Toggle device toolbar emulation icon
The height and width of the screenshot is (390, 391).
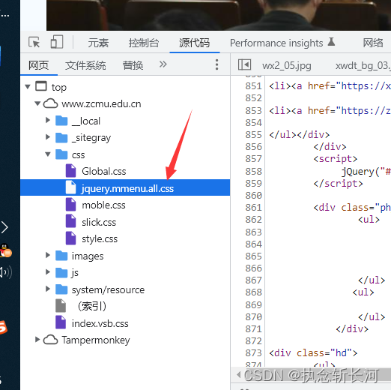click(57, 42)
